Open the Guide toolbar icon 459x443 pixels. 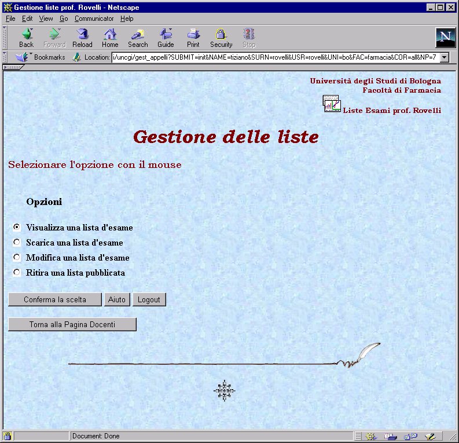166,38
